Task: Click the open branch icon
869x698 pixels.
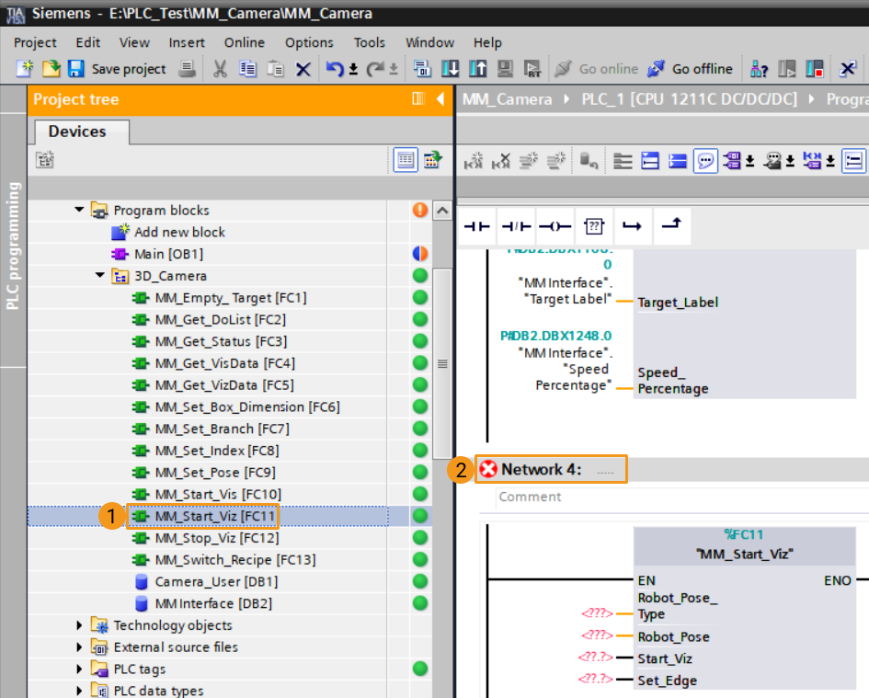Action: click(633, 226)
